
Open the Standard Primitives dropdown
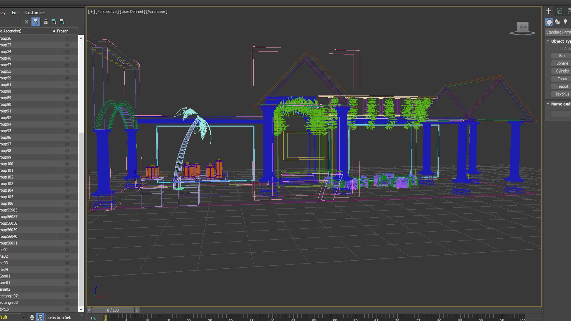pyautogui.click(x=558, y=32)
